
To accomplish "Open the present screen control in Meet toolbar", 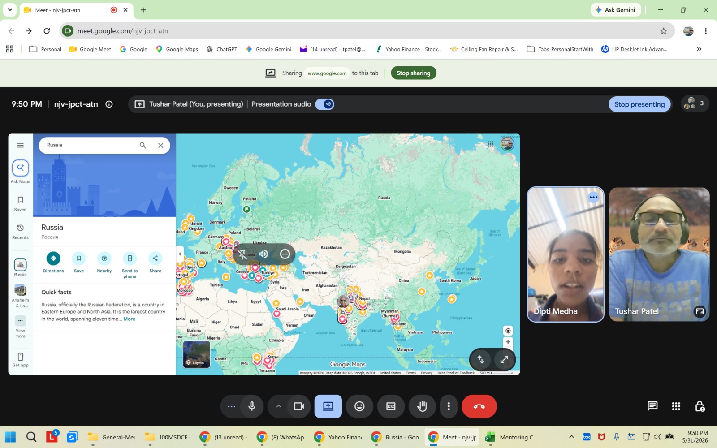I will tap(328, 406).
